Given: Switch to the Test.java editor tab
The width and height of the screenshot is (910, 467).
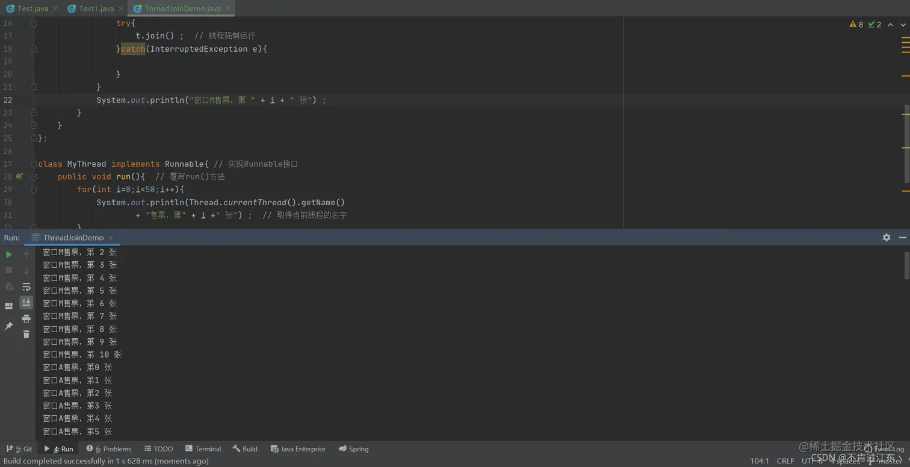Looking at the screenshot, I should 32,8.
